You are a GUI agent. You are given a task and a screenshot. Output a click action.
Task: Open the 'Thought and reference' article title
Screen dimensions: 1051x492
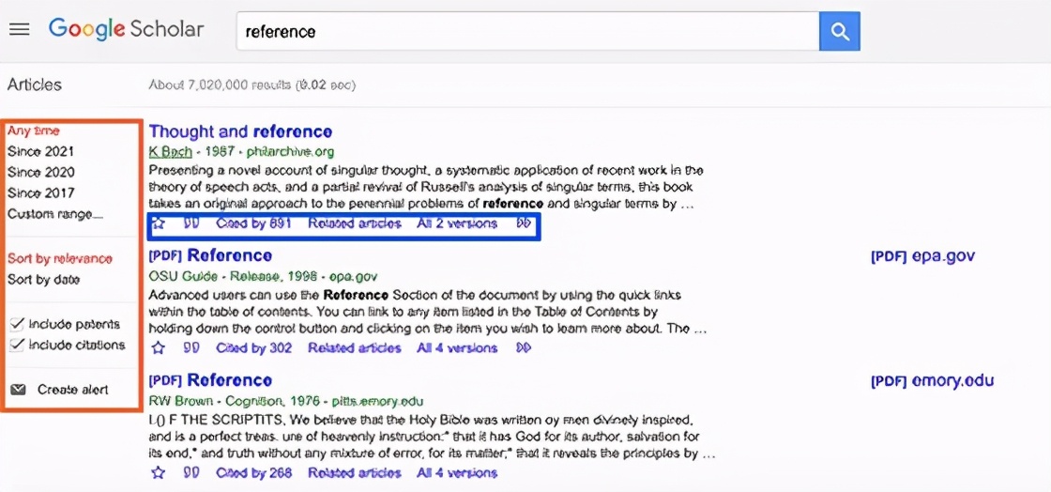(x=240, y=131)
